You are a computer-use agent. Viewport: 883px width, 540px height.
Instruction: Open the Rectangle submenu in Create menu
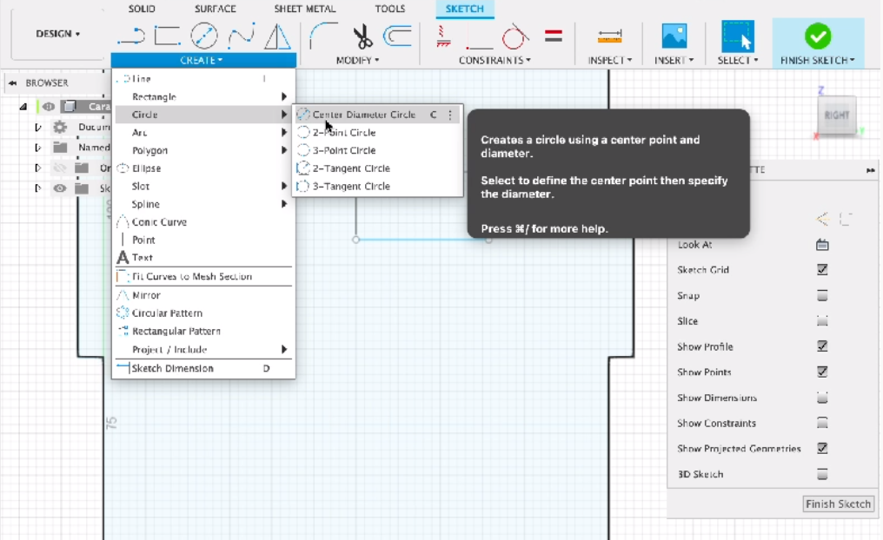203,96
